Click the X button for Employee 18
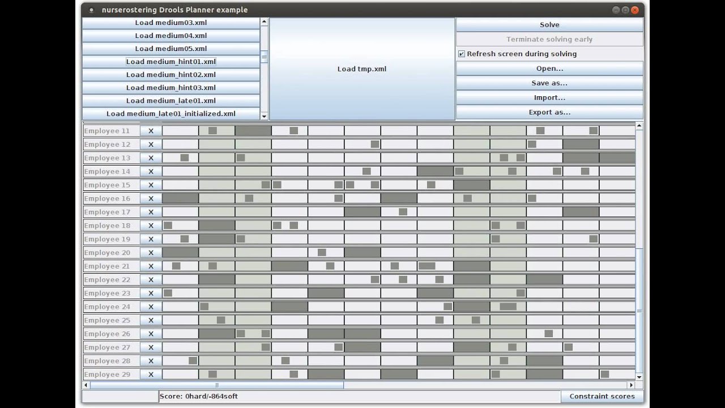 coord(151,226)
